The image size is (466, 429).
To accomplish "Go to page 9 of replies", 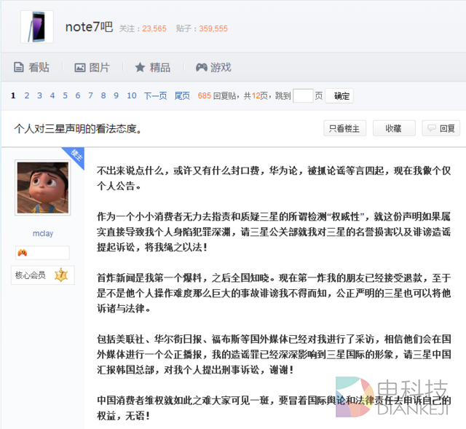I will [116, 95].
